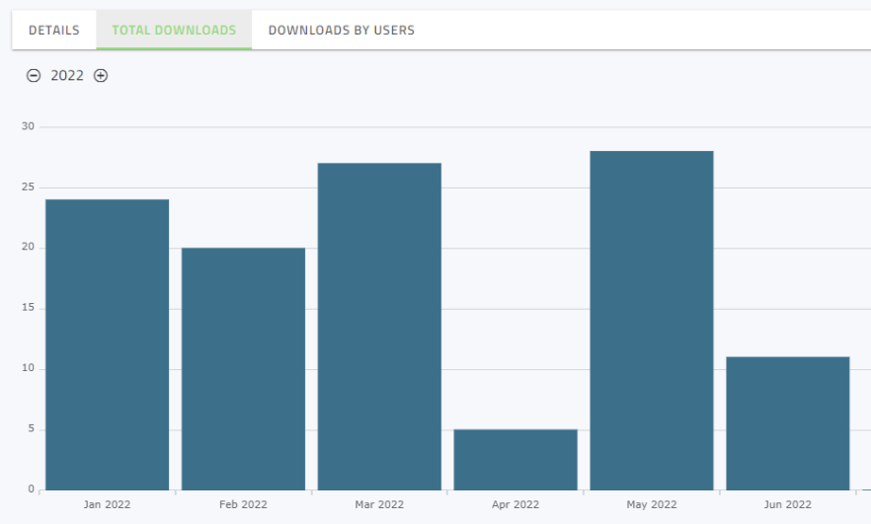Click the Jun 2022 axis label
871x524 pixels.
point(788,504)
